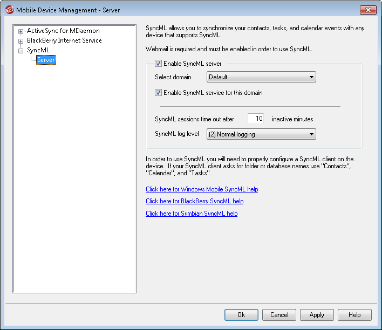Toggle the Enable SyncML server checkbox

coord(159,64)
